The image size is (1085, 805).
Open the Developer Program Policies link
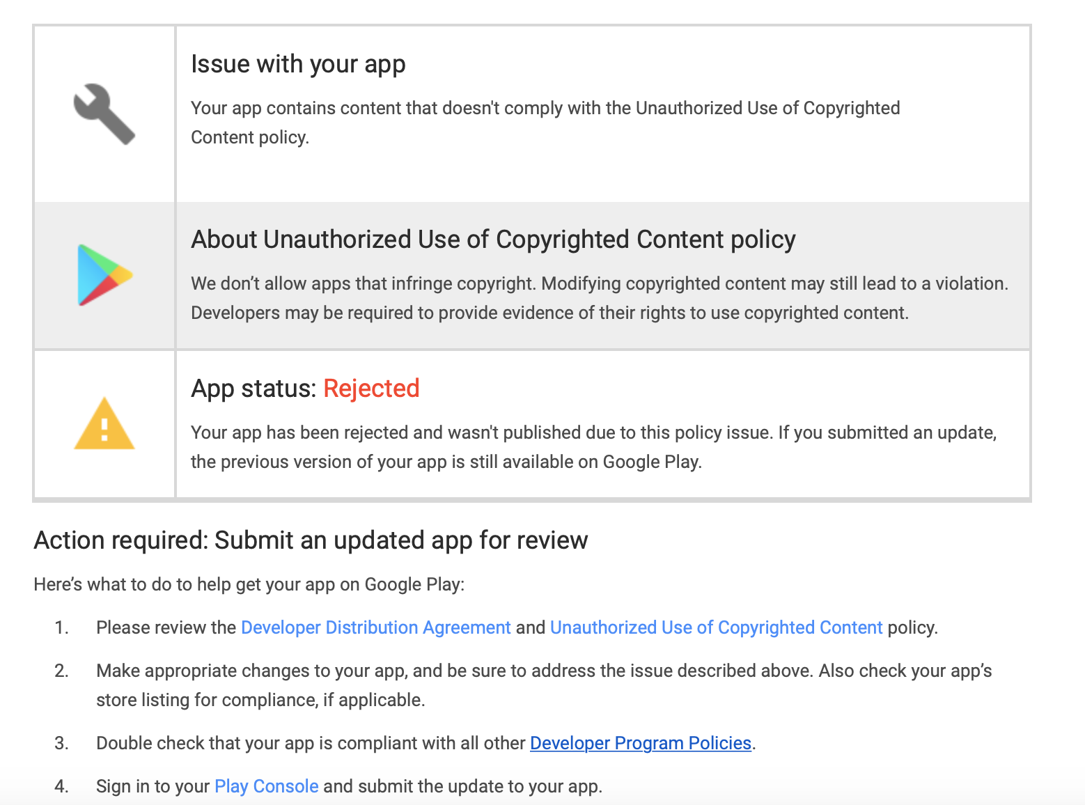[x=641, y=743]
